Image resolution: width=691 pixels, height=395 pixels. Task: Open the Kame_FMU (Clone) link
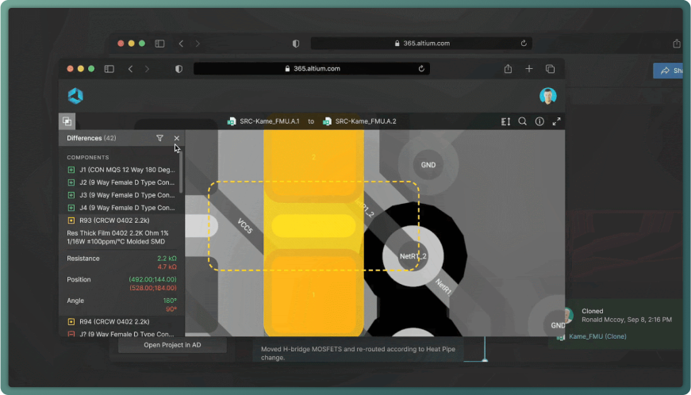click(597, 336)
